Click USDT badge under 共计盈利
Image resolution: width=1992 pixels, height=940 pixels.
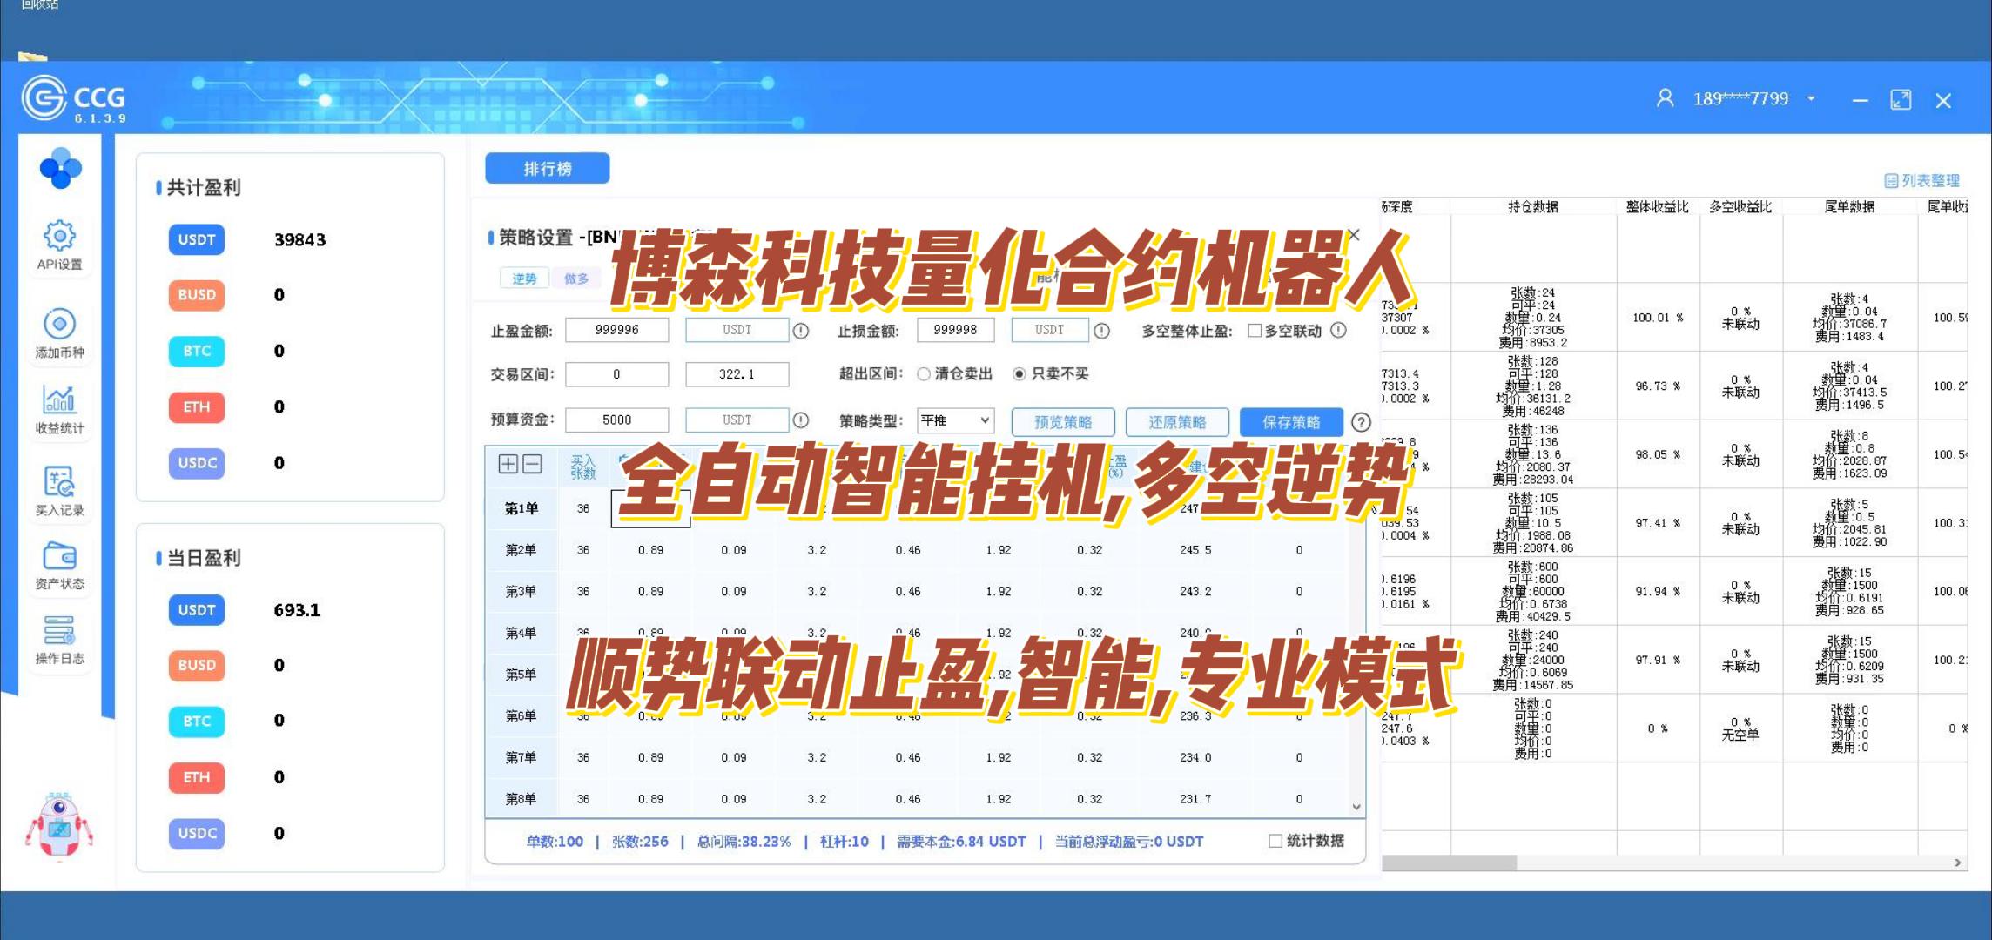point(197,239)
